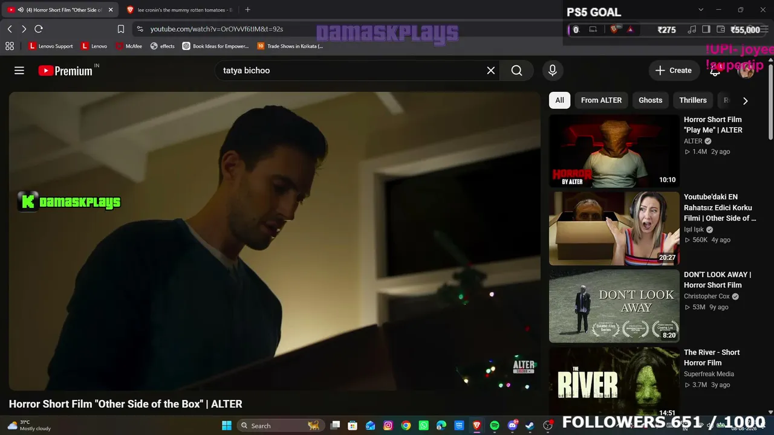Launch Google Chrome from the taskbar

tap(406, 425)
